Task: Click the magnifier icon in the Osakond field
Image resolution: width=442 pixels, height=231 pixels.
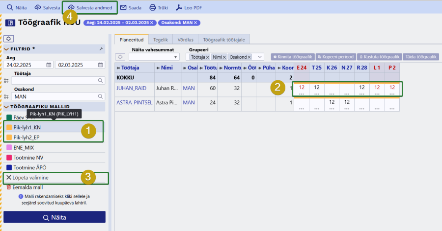Action: pos(100,96)
